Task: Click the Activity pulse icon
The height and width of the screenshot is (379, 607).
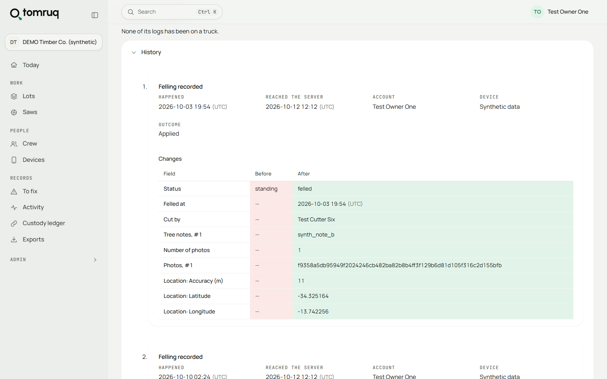Action: pyautogui.click(x=14, y=207)
